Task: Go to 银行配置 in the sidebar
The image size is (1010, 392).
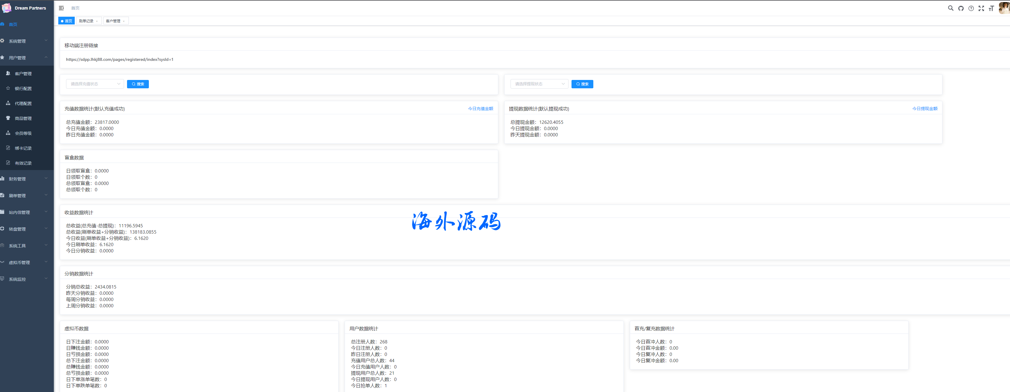Action: [23, 88]
